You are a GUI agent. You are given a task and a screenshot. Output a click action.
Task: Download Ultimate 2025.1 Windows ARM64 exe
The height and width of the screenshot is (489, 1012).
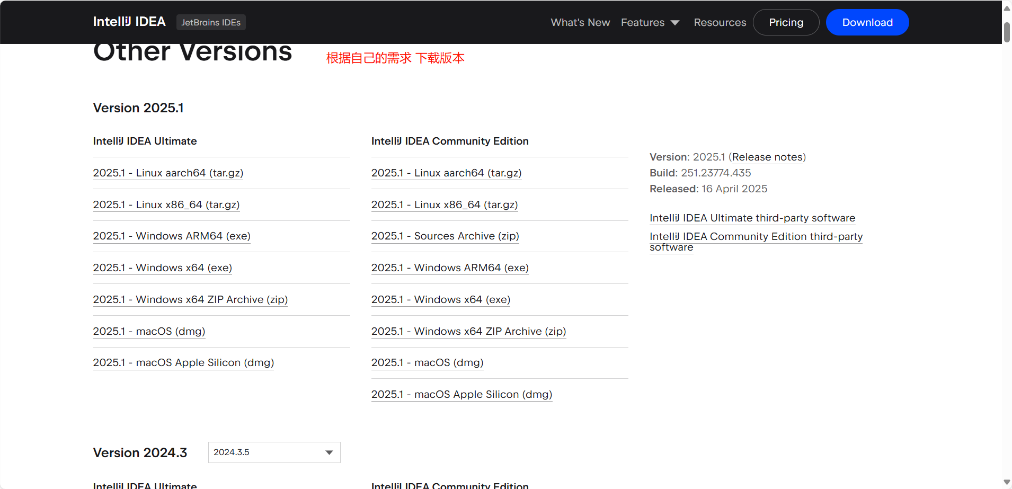click(x=172, y=236)
